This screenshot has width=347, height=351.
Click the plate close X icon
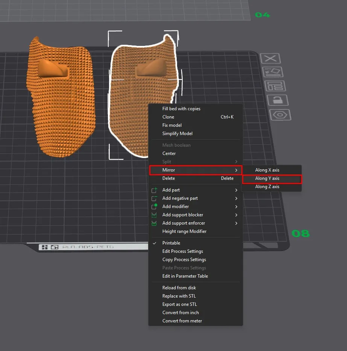pos(270,58)
